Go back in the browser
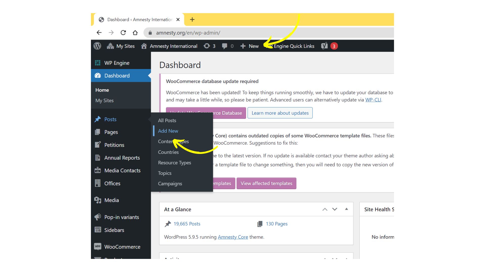This screenshot has width=485, height=272. coord(99,33)
